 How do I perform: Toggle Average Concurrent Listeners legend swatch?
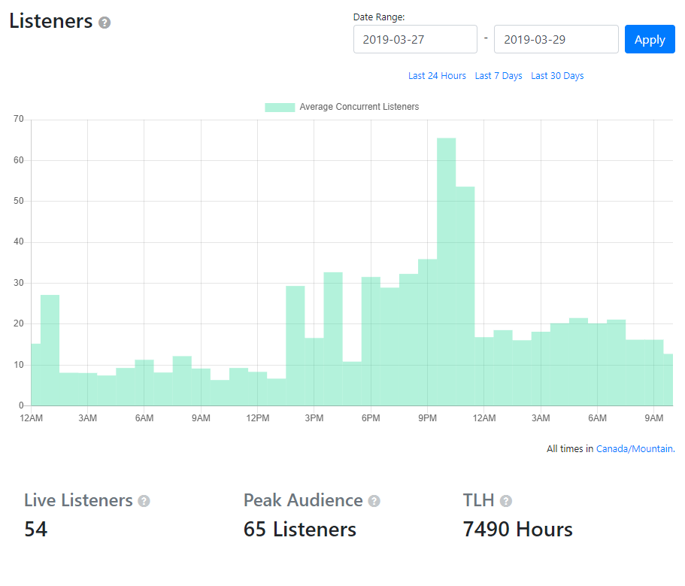[280, 107]
